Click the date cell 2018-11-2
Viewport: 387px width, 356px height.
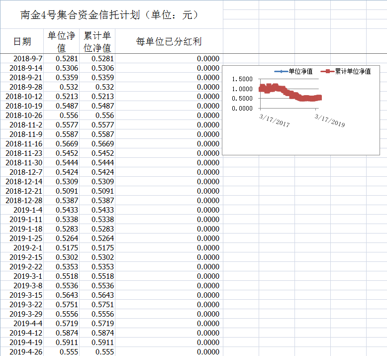pos(22,125)
